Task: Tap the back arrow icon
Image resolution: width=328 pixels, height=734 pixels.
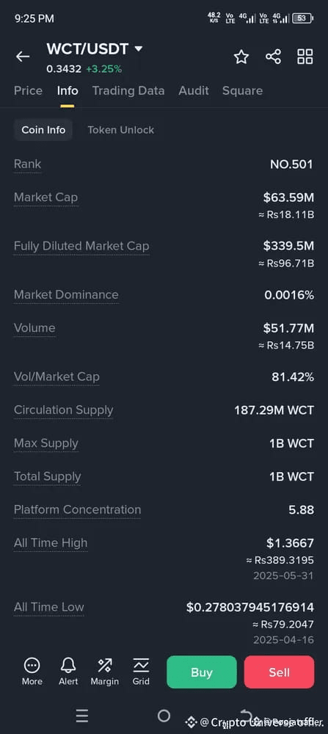Action: [23, 57]
